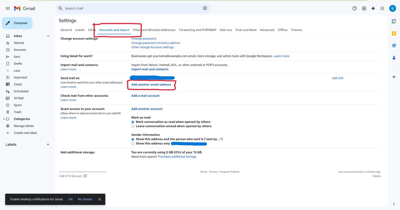Screen dimensions: 400x210
Task: Open Tasks in side panel
Action: [x=394, y=46]
